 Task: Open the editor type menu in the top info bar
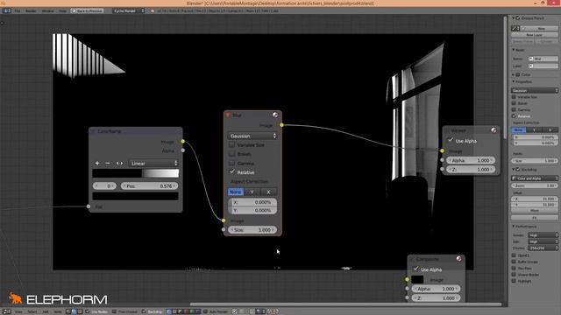pos(6,10)
